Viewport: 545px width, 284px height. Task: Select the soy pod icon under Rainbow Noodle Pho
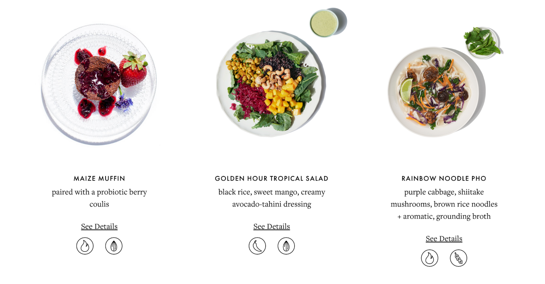(458, 258)
